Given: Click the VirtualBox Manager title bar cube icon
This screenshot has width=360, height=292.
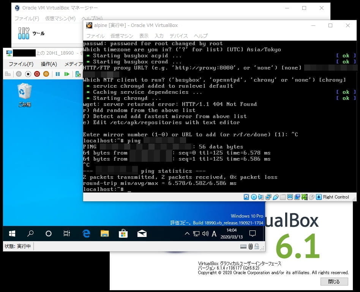Looking at the screenshot, I should pos(17,8).
